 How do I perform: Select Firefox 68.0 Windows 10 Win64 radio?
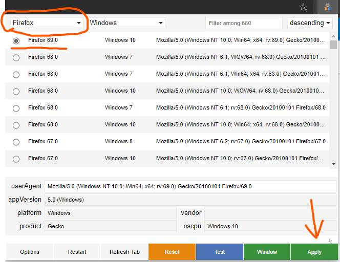[x=16, y=125]
